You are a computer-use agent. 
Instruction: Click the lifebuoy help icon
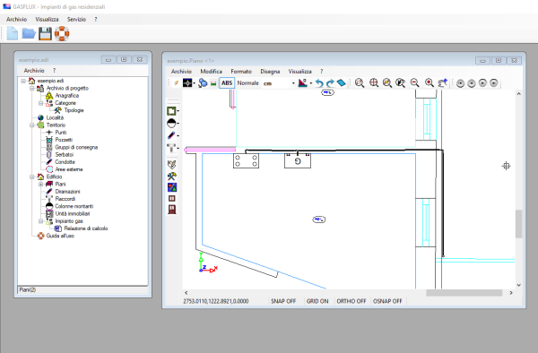(62, 34)
